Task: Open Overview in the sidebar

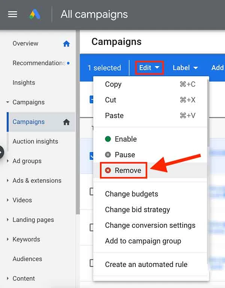Action: (x=25, y=43)
